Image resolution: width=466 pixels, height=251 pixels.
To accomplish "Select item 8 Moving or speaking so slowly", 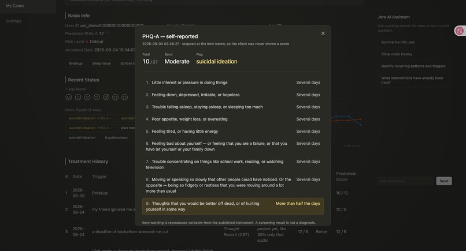I will click(x=232, y=185).
